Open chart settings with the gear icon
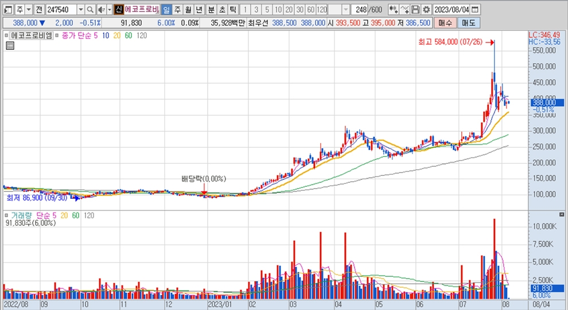 pyautogui.click(x=426, y=9)
